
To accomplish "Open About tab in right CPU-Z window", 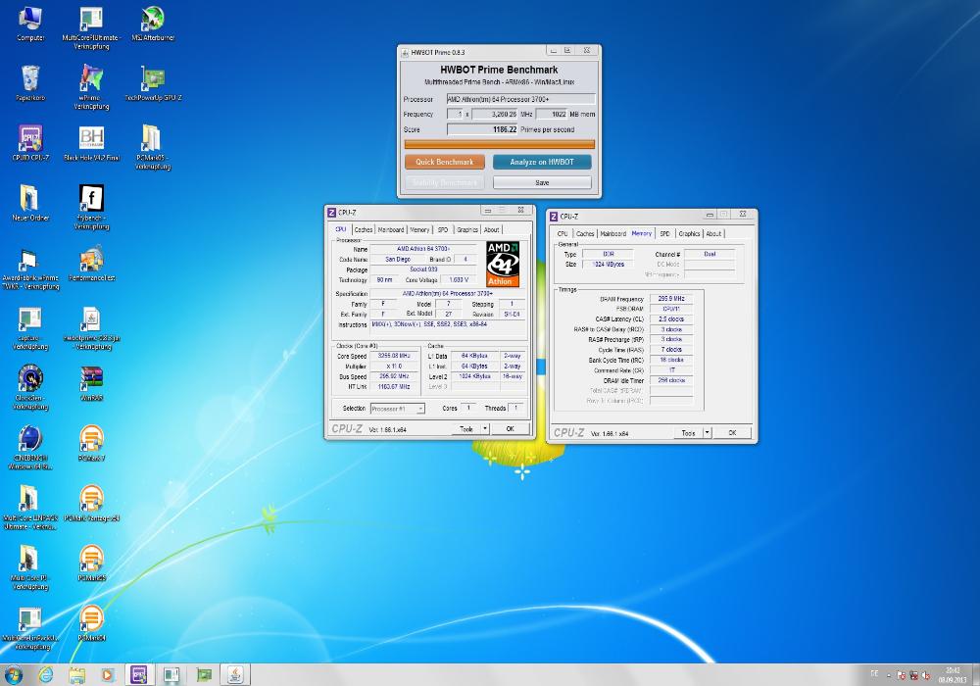I will click(x=713, y=233).
